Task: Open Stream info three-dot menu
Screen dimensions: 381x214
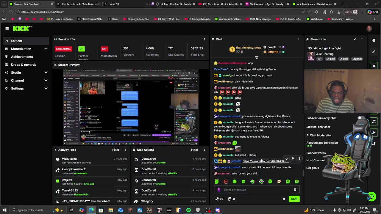Action: [x=362, y=39]
